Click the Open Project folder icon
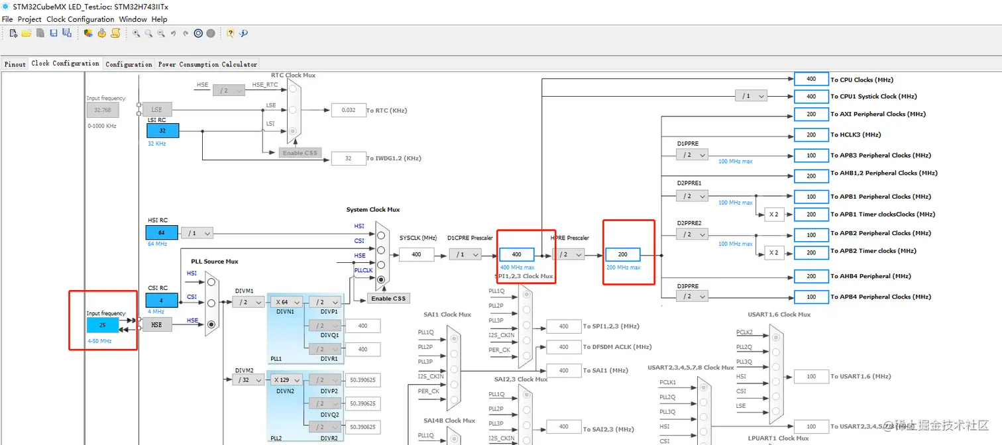This screenshot has width=1002, height=445. coord(27,33)
